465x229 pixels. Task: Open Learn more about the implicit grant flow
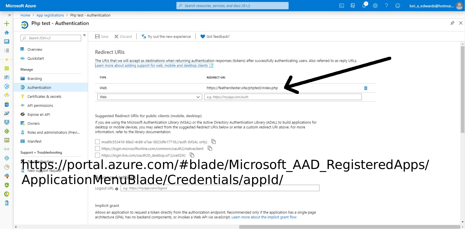pyautogui.click(x=264, y=217)
